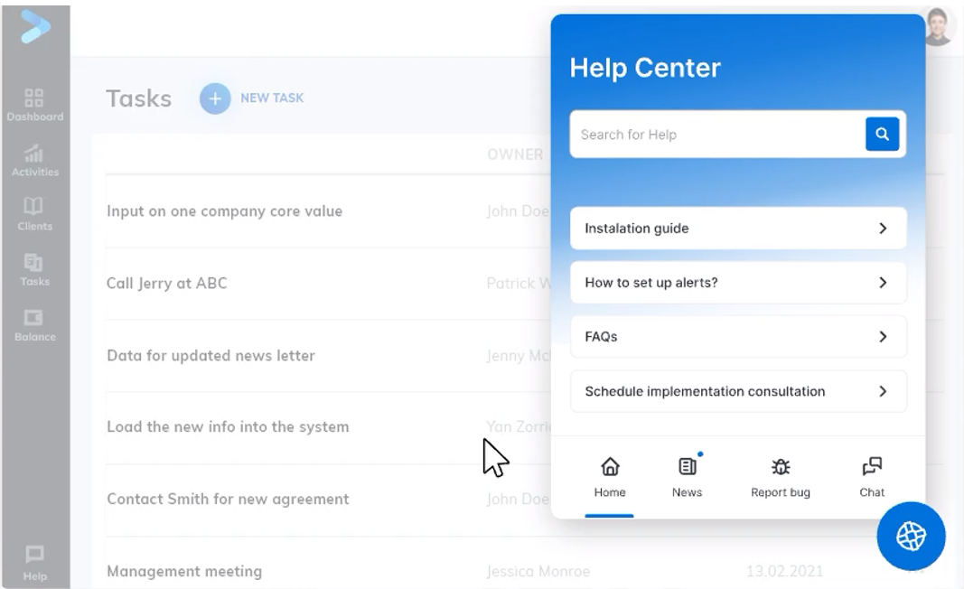Expand the Instalation guide chevron
This screenshot has height=589, width=964.
[x=883, y=229]
